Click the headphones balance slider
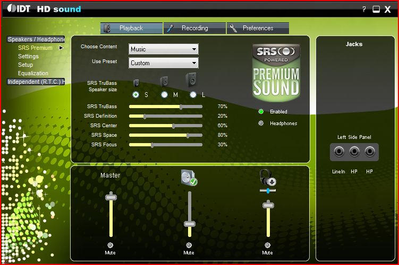The height and width of the screenshot is (265, 399). (268, 190)
